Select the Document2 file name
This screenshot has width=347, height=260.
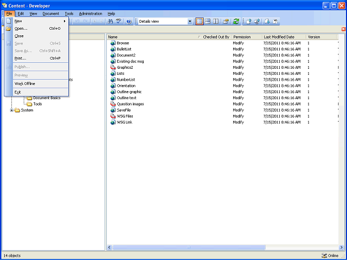126,55
